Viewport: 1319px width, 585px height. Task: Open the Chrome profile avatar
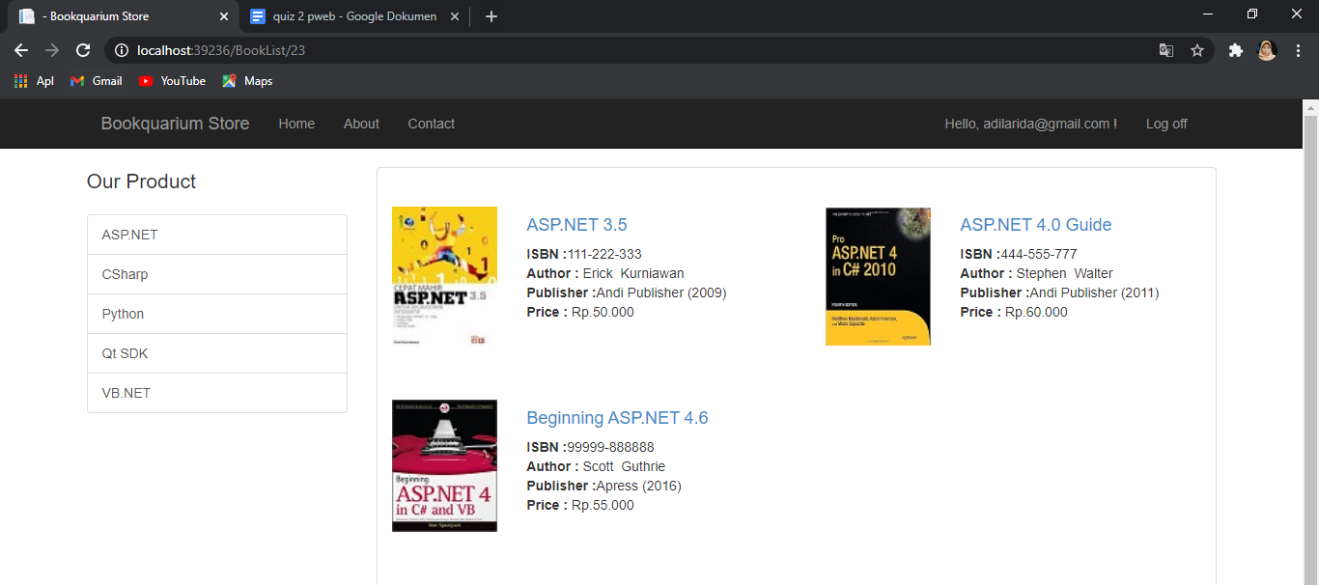[1267, 50]
